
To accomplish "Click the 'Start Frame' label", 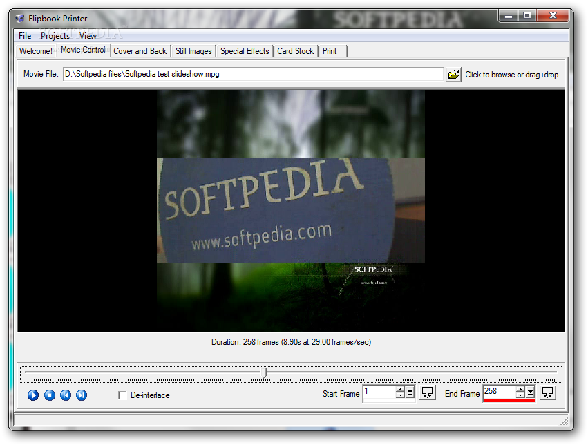I will (x=341, y=394).
